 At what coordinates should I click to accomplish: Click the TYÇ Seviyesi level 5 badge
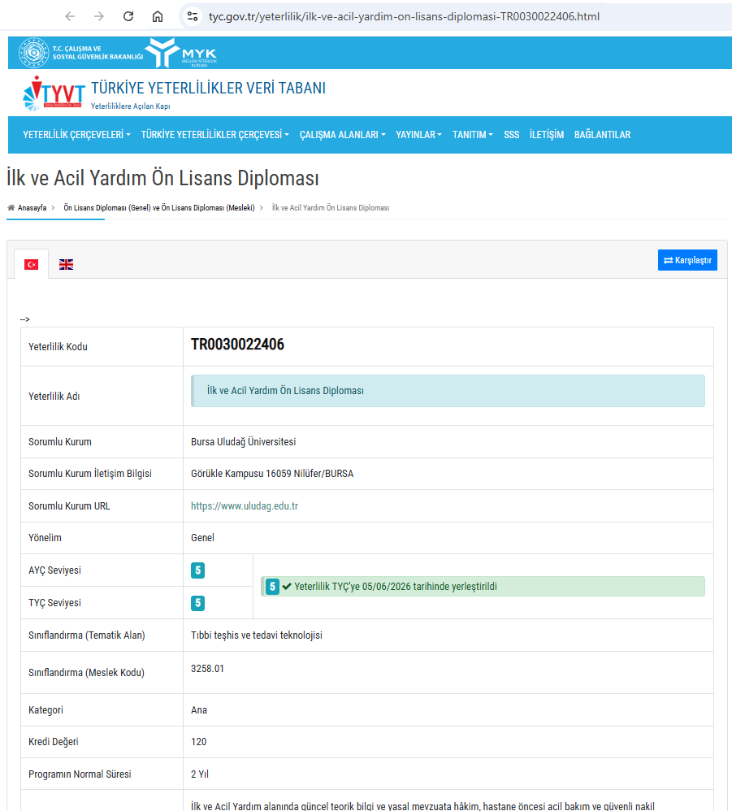coord(197,603)
